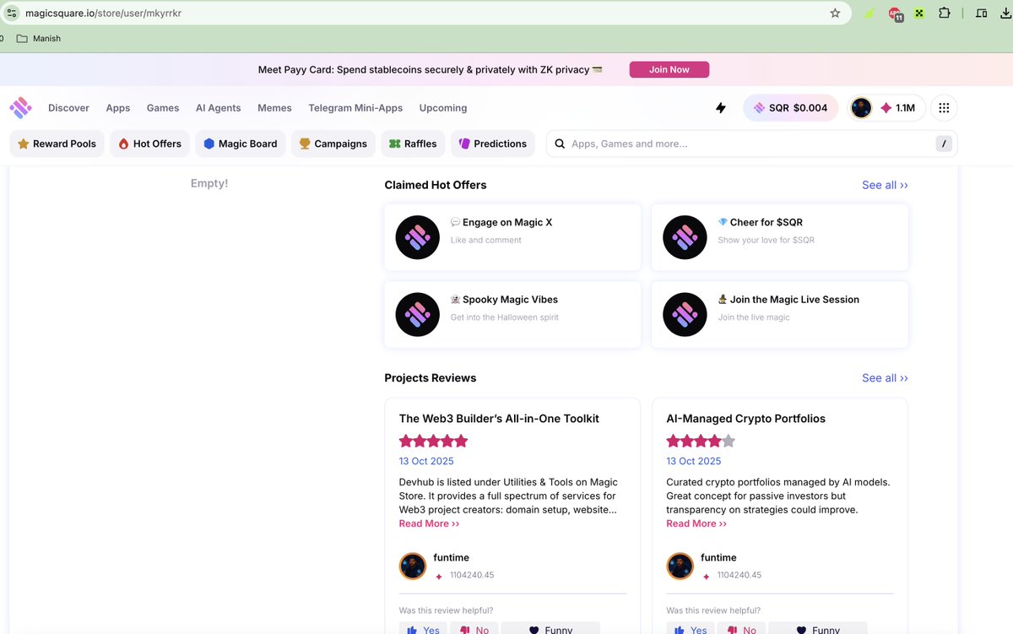Click the user profile avatar in header
This screenshot has height=634, width=1013.
coord(861,108)
